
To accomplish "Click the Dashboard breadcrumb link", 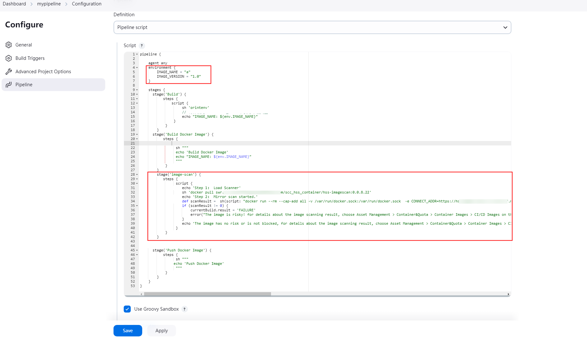I will (x=14, y=4).
